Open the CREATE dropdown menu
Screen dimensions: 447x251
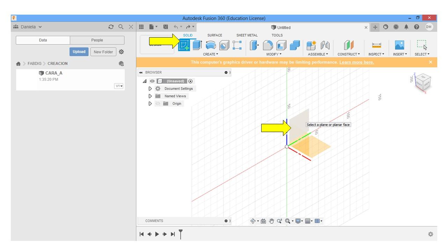[211, 54]
